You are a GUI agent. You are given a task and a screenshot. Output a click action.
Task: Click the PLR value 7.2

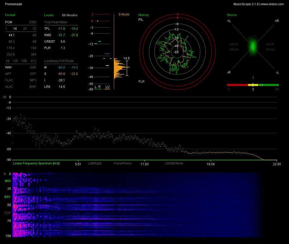pos(62,48)
